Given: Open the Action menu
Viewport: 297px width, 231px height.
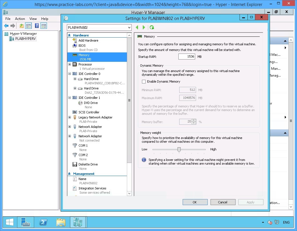Looking at the screenshot, I should (20, 19).
